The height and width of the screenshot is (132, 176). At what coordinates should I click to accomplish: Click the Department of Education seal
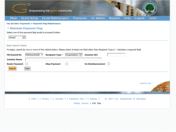[x=150, y=8]
